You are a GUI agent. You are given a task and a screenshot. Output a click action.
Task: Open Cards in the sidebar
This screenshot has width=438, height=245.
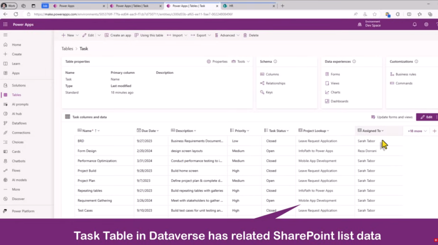[16, 152]
